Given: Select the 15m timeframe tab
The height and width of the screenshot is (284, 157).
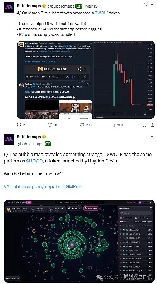Looking at the screenshot, I should [43, 77].
